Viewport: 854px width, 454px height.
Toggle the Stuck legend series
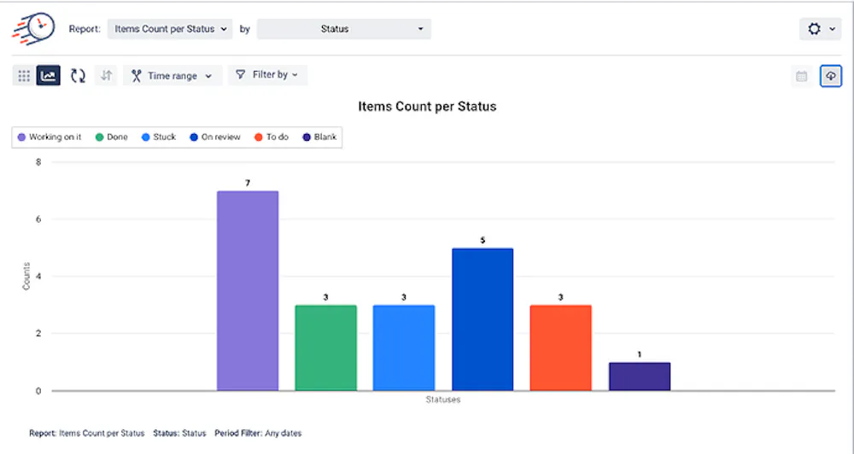(x=159, y=137)
